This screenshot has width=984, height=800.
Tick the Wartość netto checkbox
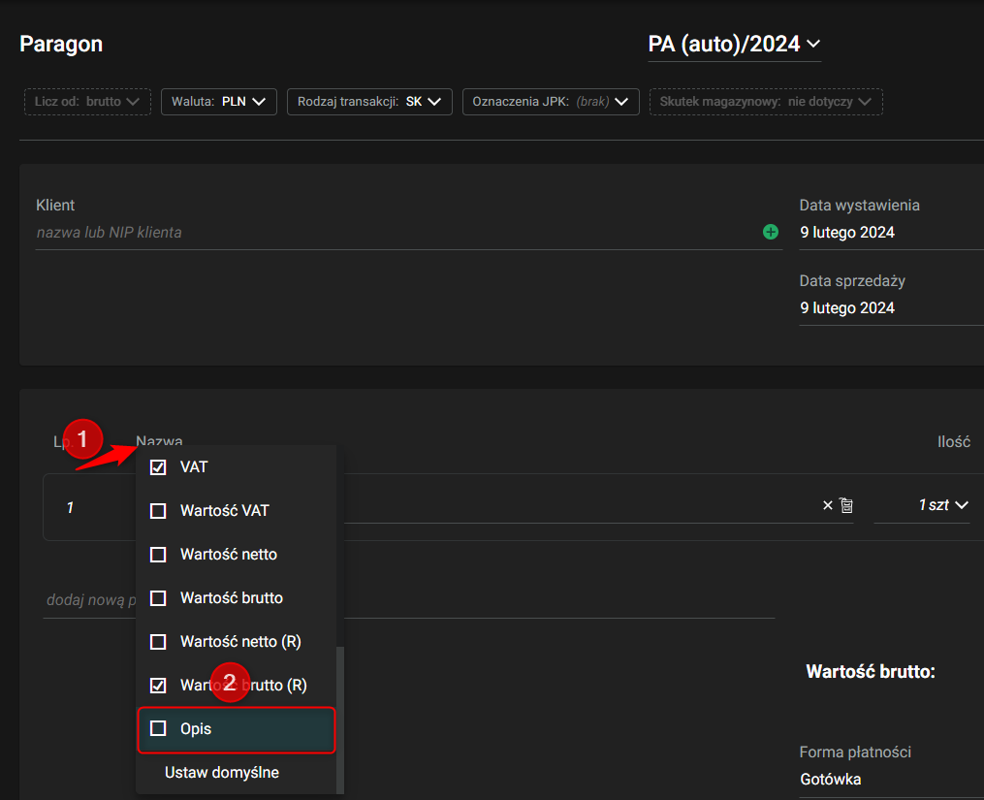click(158, 555)
